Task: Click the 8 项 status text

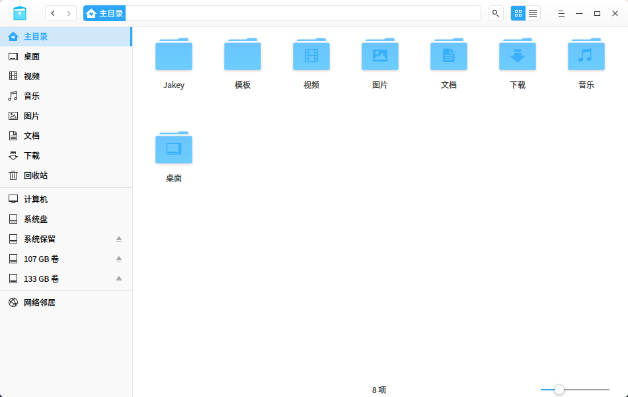Action: [x=379, y=390]
